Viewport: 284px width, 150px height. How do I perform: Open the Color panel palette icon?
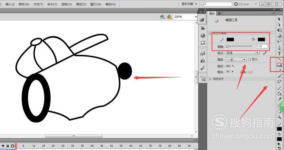point(202,20)
